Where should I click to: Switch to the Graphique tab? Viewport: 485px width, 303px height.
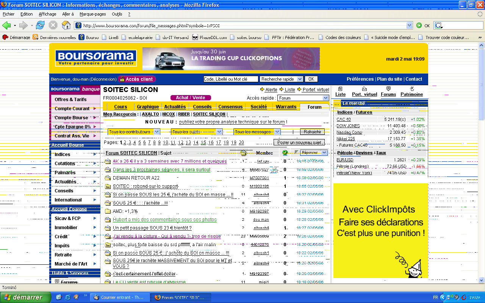[148, 107]
